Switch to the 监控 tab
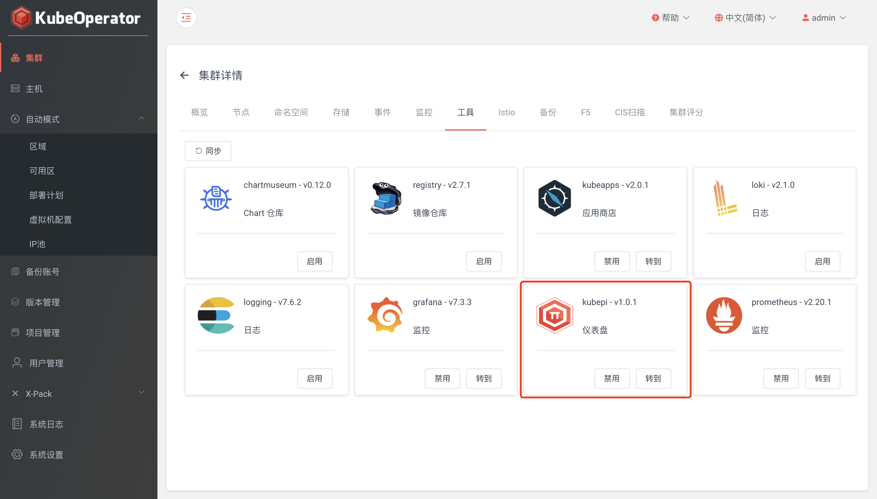Screen dimensions: 877x499 424,113
